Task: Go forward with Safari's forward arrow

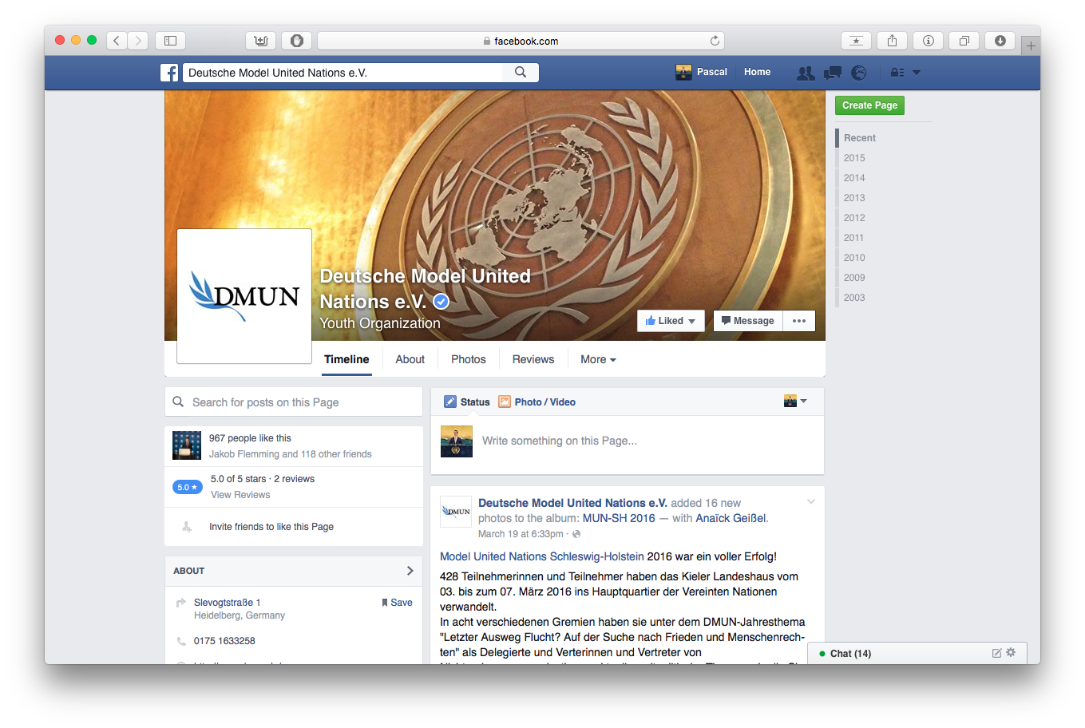Action: 138,41
